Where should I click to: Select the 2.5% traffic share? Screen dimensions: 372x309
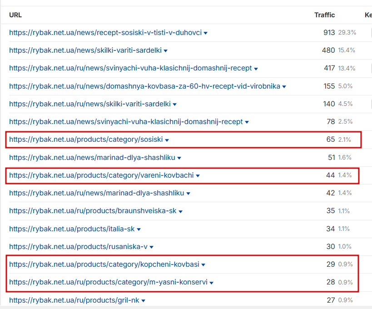[345, 121]
